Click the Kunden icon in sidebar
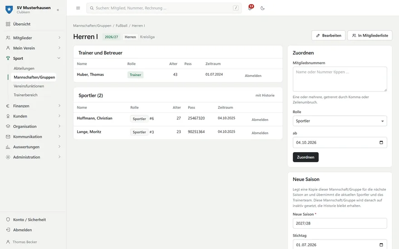 (8, 116)
